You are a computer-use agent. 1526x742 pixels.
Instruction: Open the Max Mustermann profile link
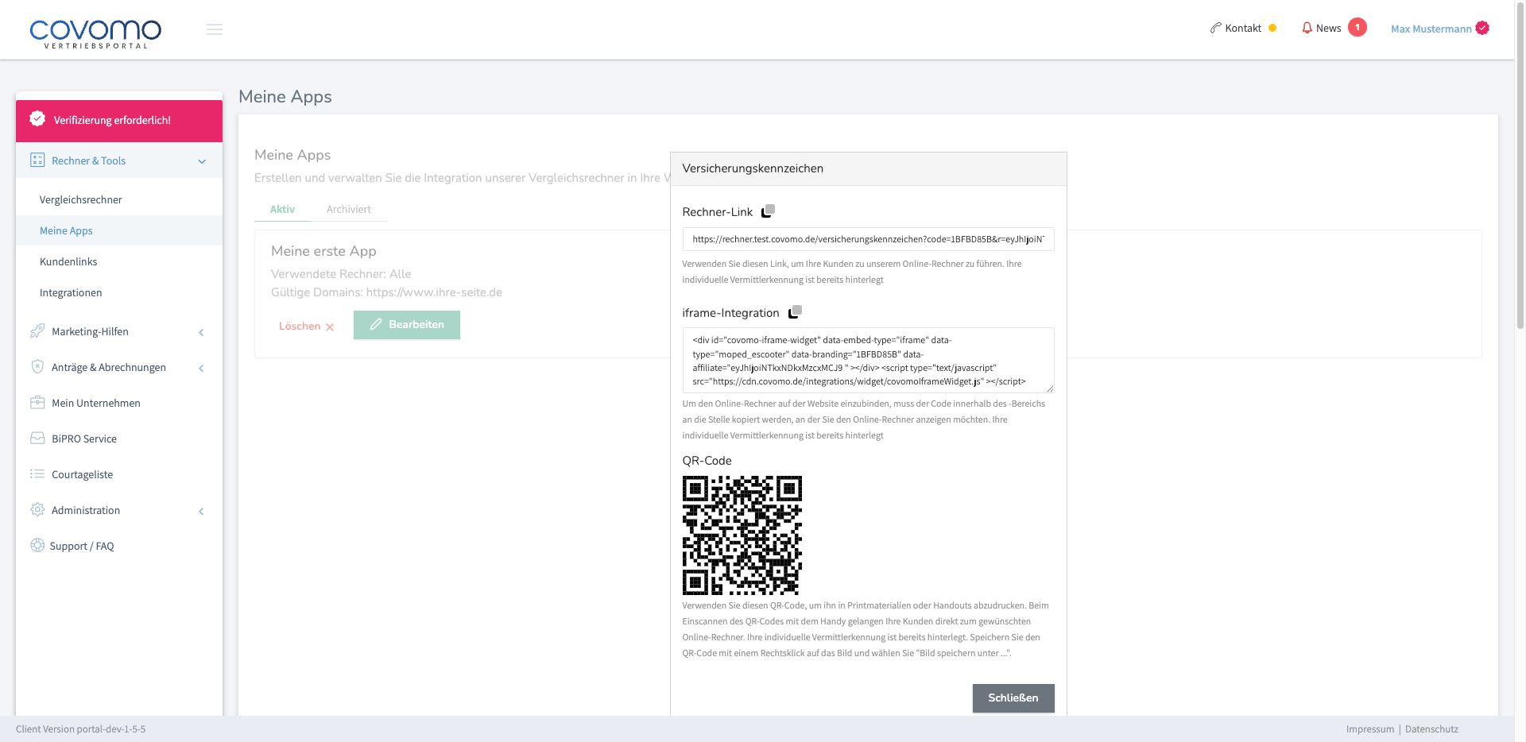[1431, 29]
